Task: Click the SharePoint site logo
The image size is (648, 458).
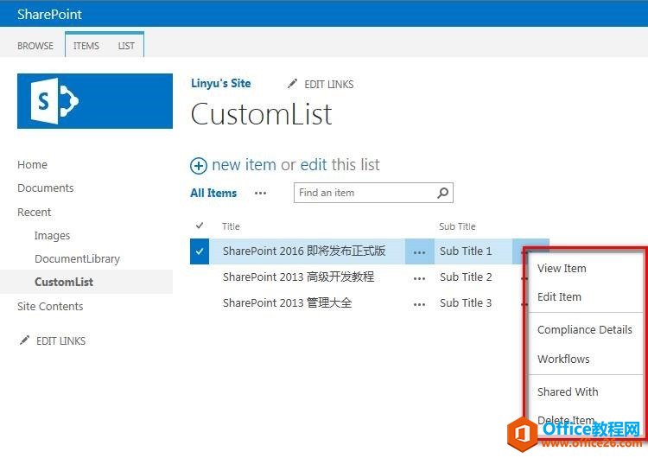Action: (94, 101)
